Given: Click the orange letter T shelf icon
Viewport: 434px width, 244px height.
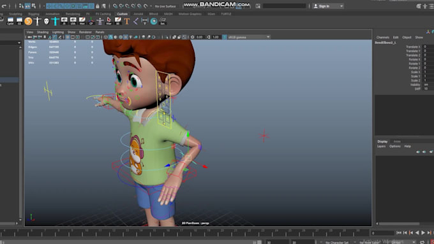Looking at the screenshot, I should coord(127,21).
